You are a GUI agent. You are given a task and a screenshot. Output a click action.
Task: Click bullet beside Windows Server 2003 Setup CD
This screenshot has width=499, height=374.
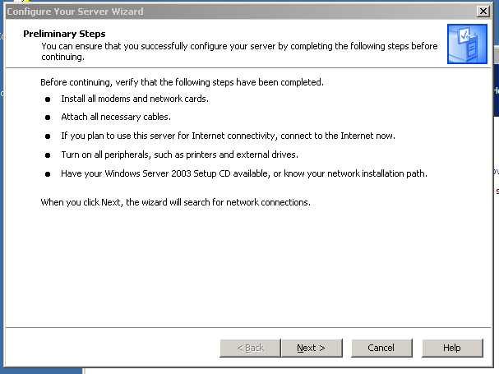pos(49,173)
